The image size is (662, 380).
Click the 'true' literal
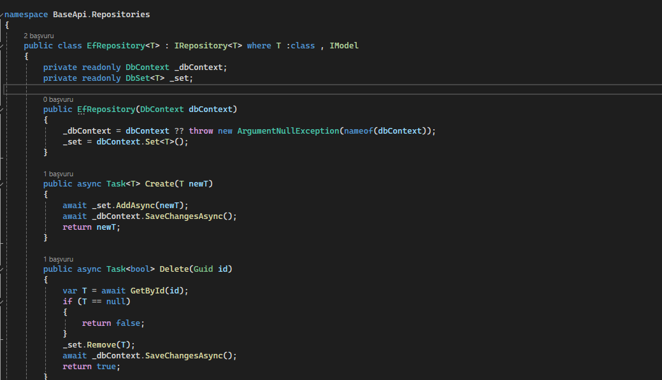point(106,367)
